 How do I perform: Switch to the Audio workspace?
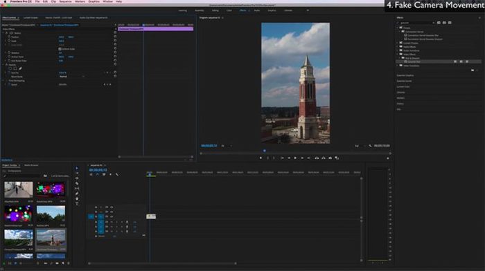[257, 10]
